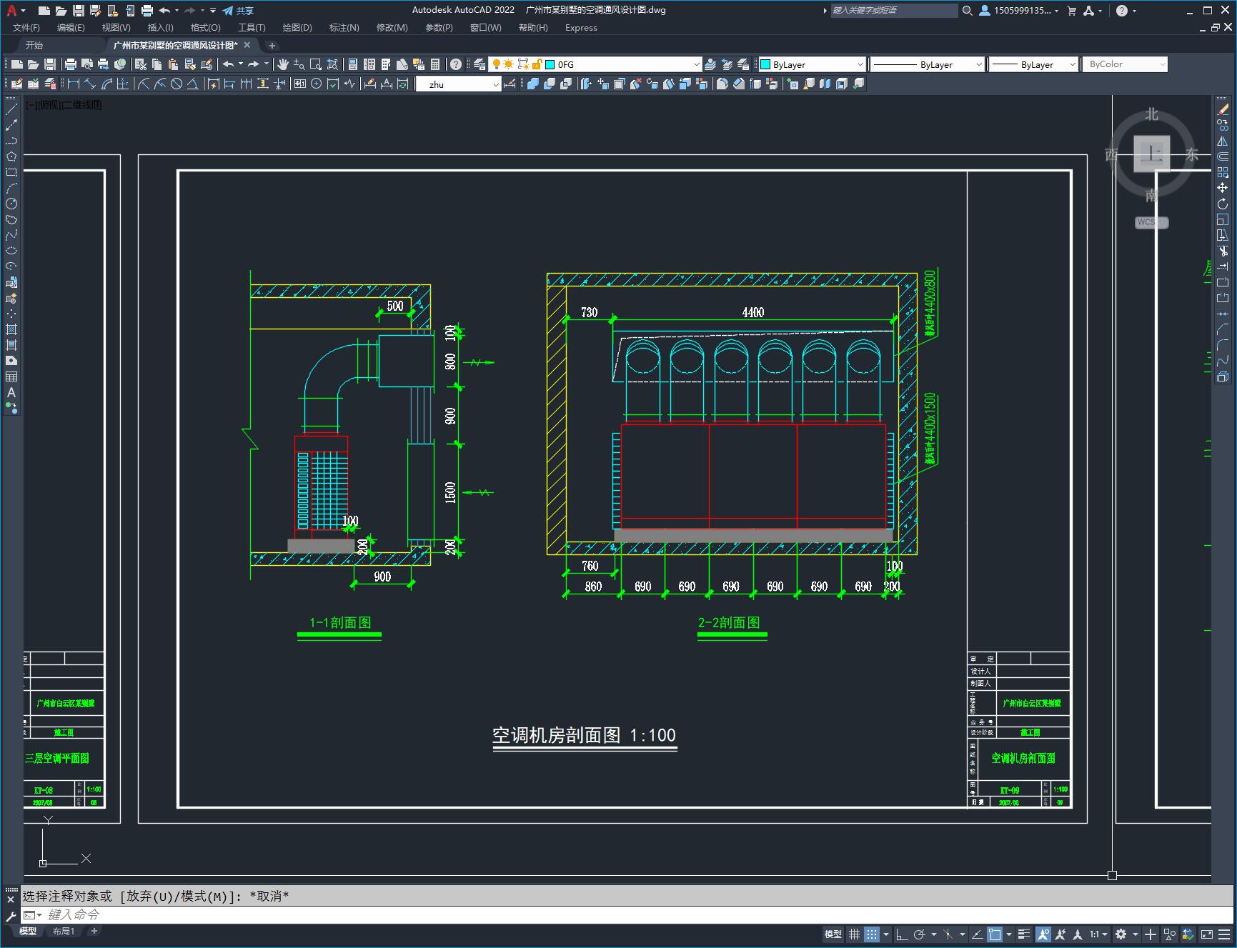Choose the Hatch tool in the draw toolbar
The width and height of the screenshot is (1237, 948).
coord(11,329)
